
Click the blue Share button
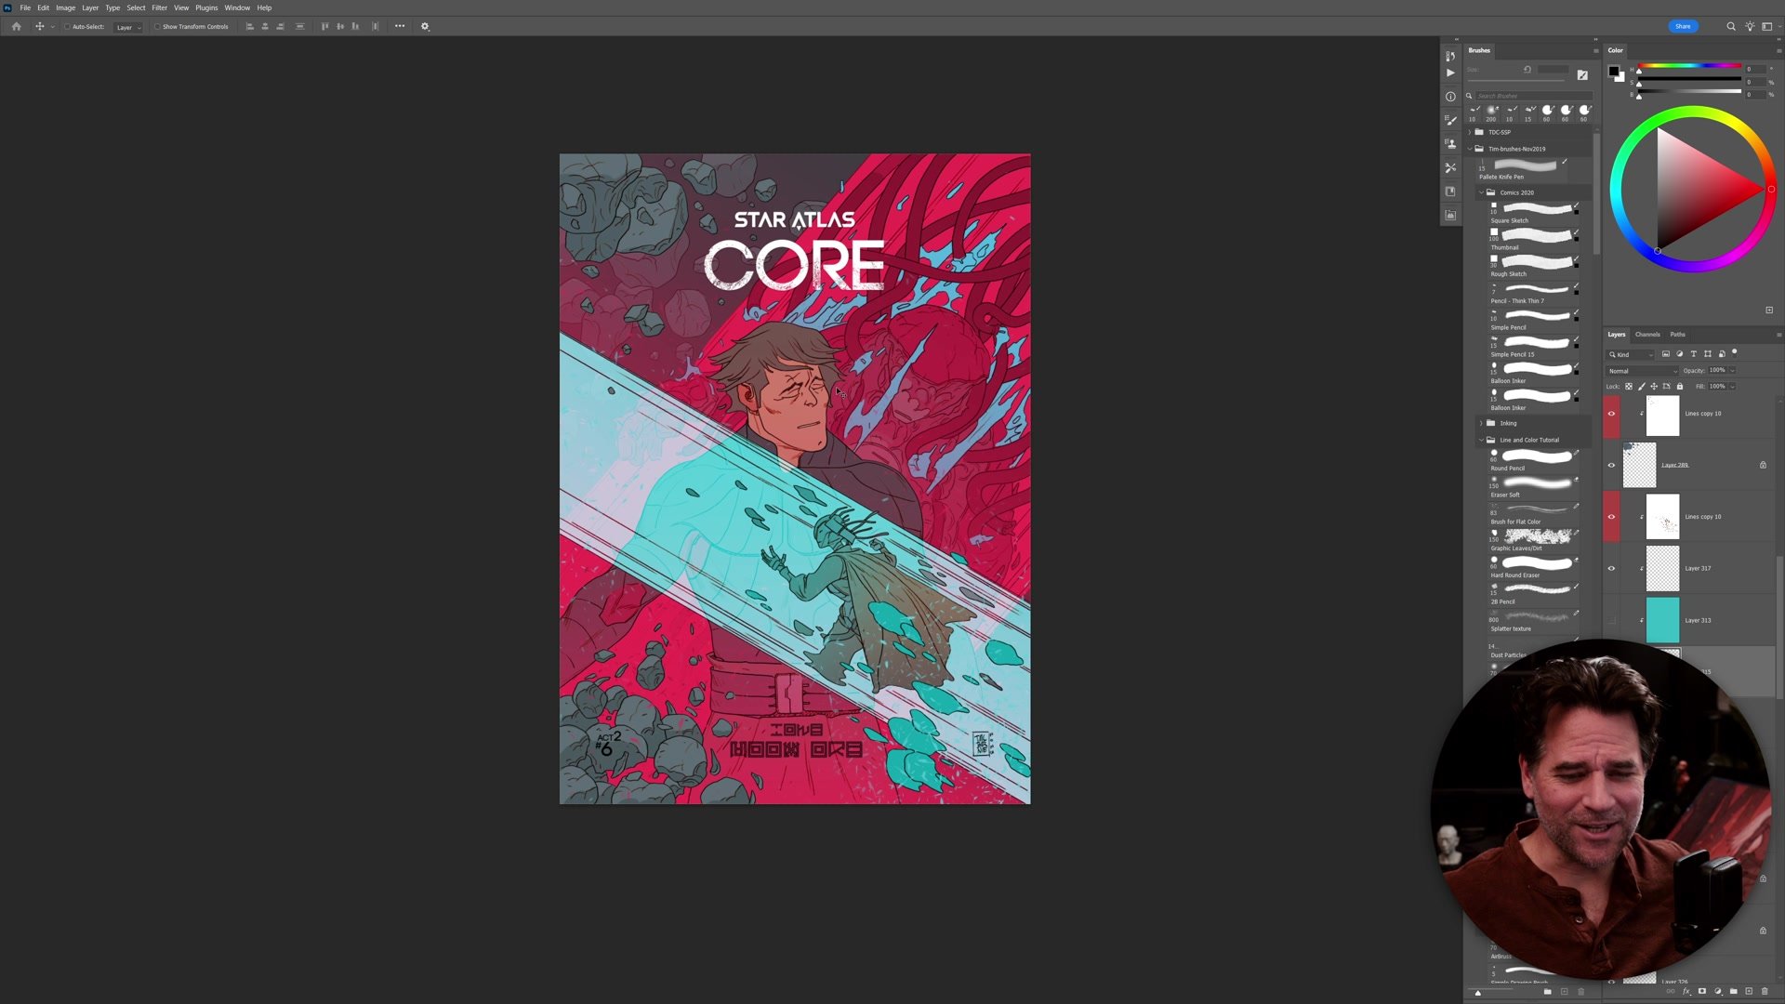(1683, 26)
